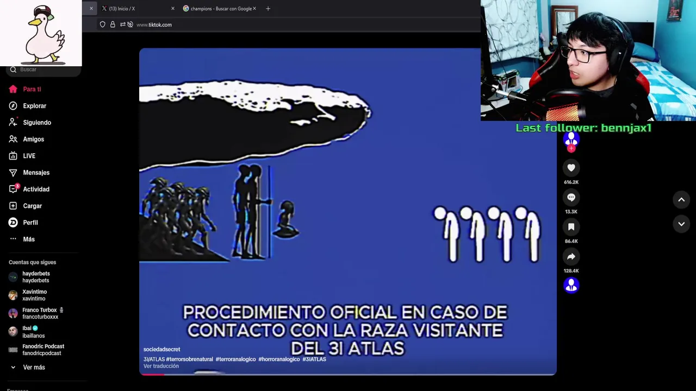This screenshot has height=391, width=696.
Task: Click the Siguiendo person icon
Action: click(13, 122)
